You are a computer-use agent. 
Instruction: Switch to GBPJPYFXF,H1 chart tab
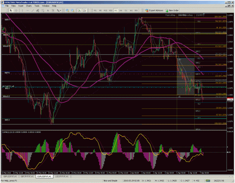coord(27,176)
